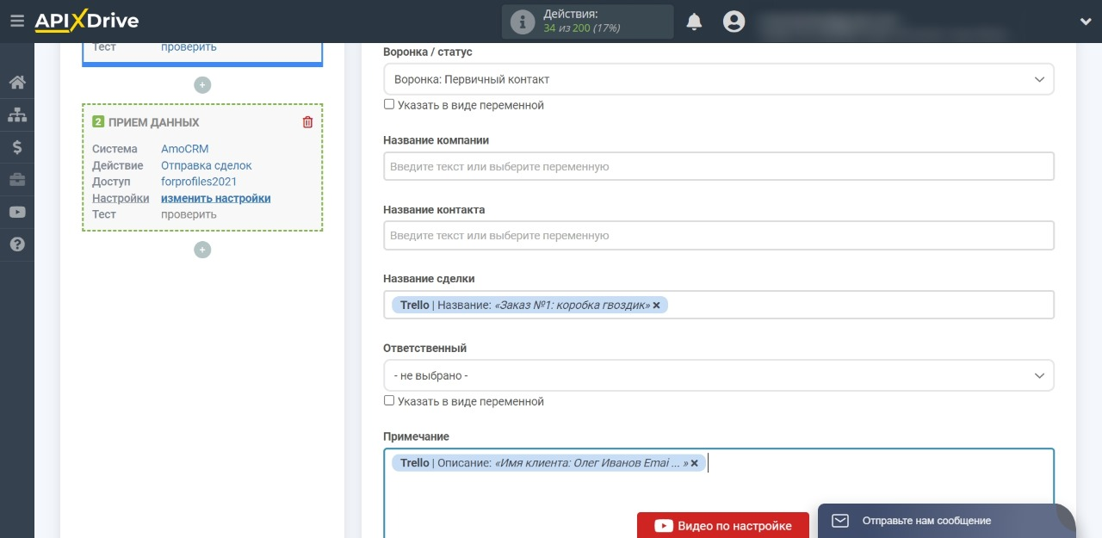Open the Воронка / статус dropdown
This screenshot has width=1102, height=538.
719,79
